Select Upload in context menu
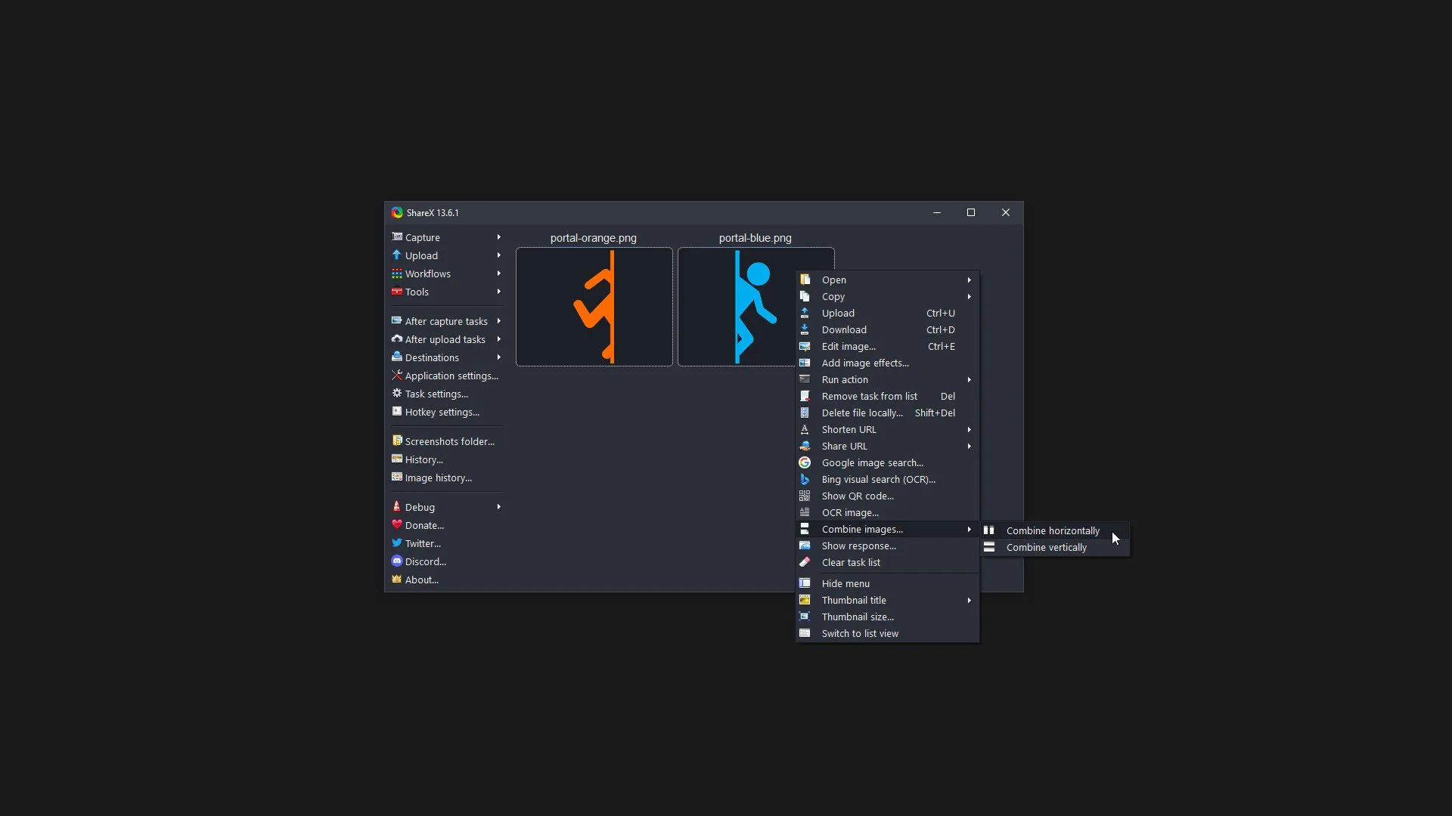This screenshot has width=1452, height=816. tap(887, 313)
